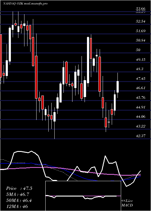Click the 50MA : 46.4 readout
Screen dimensions: 151x211
[x=19, y=200]
